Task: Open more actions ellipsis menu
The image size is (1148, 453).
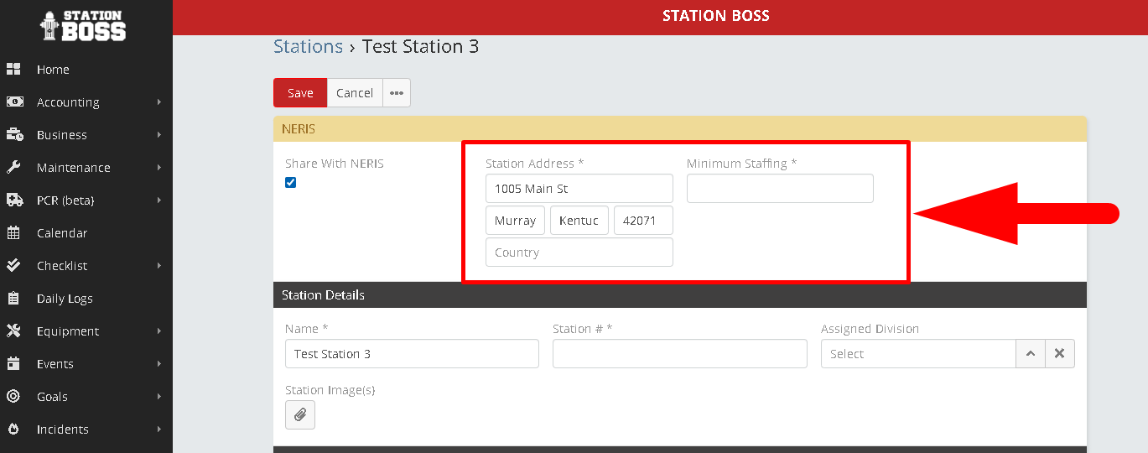Action: [x=397, y=93]
